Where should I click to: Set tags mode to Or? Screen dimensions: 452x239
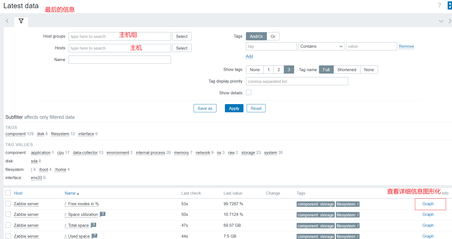pos(273,36)
